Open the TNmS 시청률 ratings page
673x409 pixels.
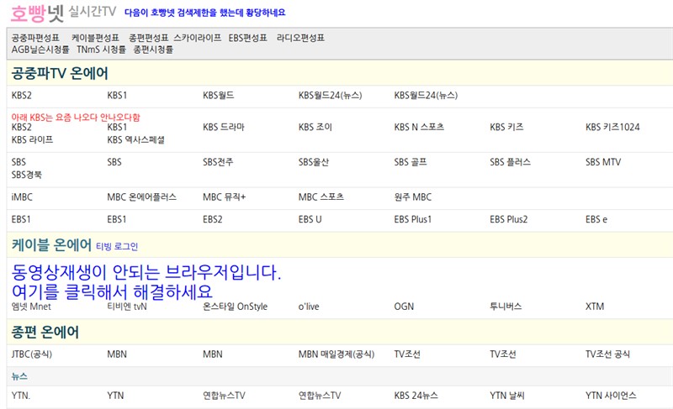point(101,50)
